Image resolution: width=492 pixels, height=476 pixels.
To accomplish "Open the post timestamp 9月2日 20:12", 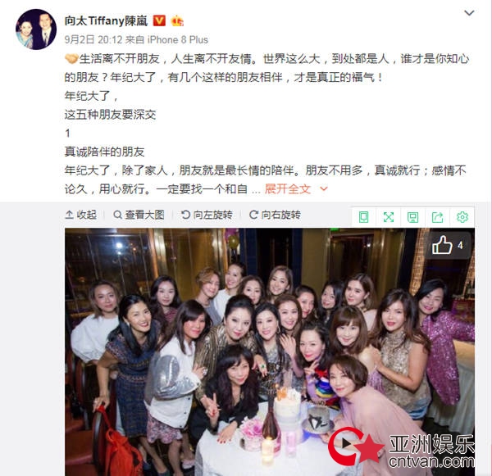I will coord(93,40).
